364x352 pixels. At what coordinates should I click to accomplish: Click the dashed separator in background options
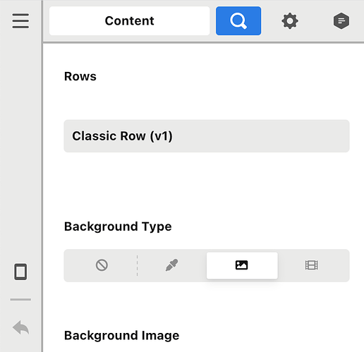[x=137, y=265]
